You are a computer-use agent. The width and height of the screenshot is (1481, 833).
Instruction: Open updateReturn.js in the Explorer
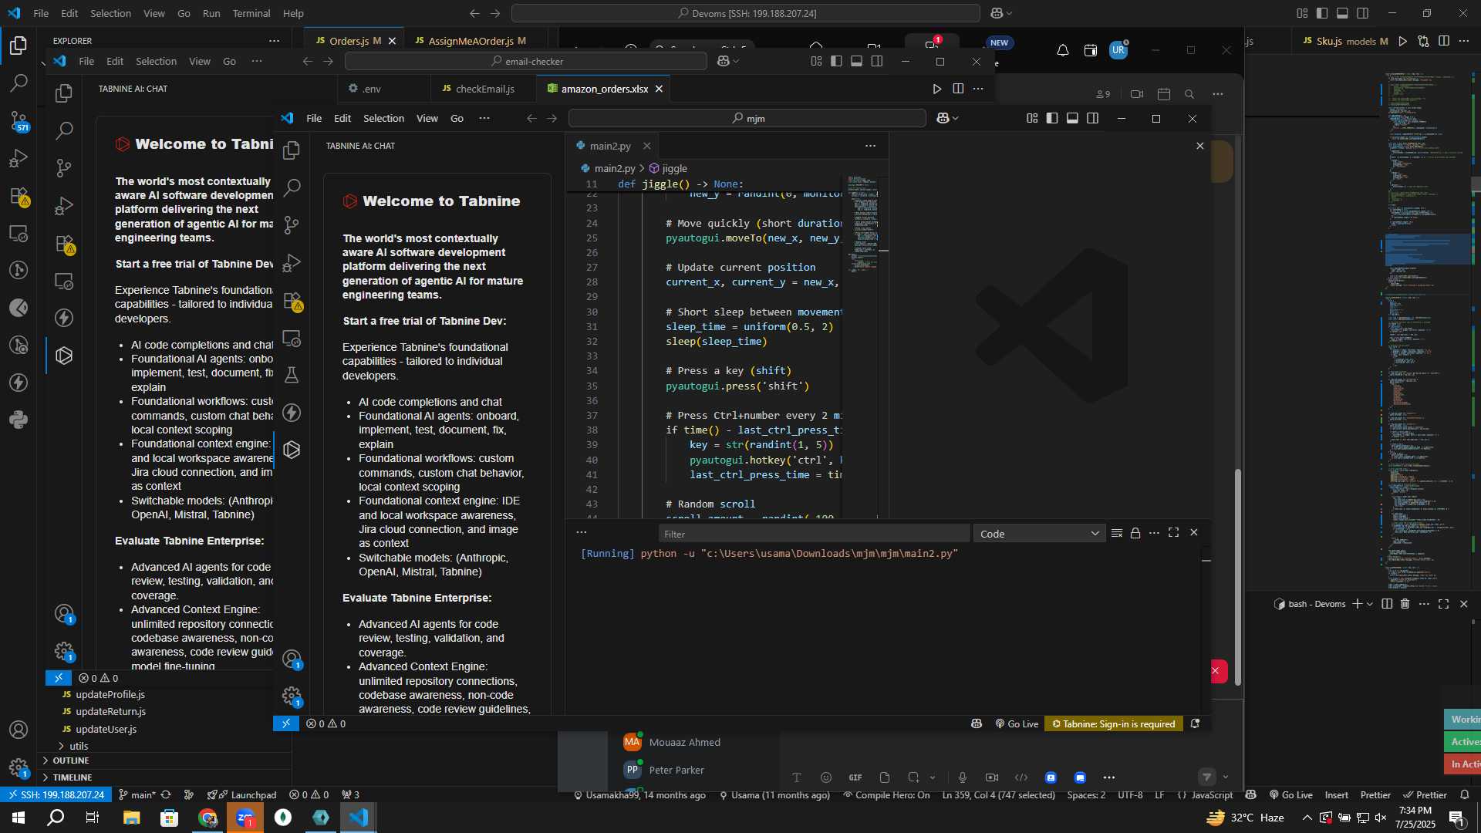tap(110, 711)
